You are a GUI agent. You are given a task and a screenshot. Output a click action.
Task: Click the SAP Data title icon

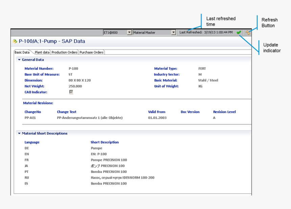[15, 41]
